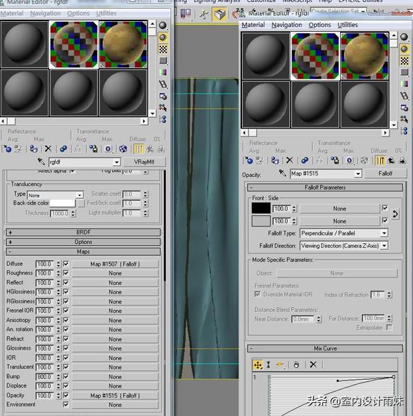
Task: Open material name rgfdf dropdown
Action: (117, 162)
